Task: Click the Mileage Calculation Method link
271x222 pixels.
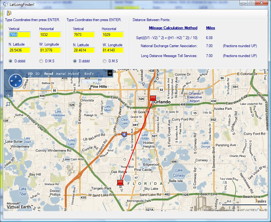Action: [x=173, y=28]
